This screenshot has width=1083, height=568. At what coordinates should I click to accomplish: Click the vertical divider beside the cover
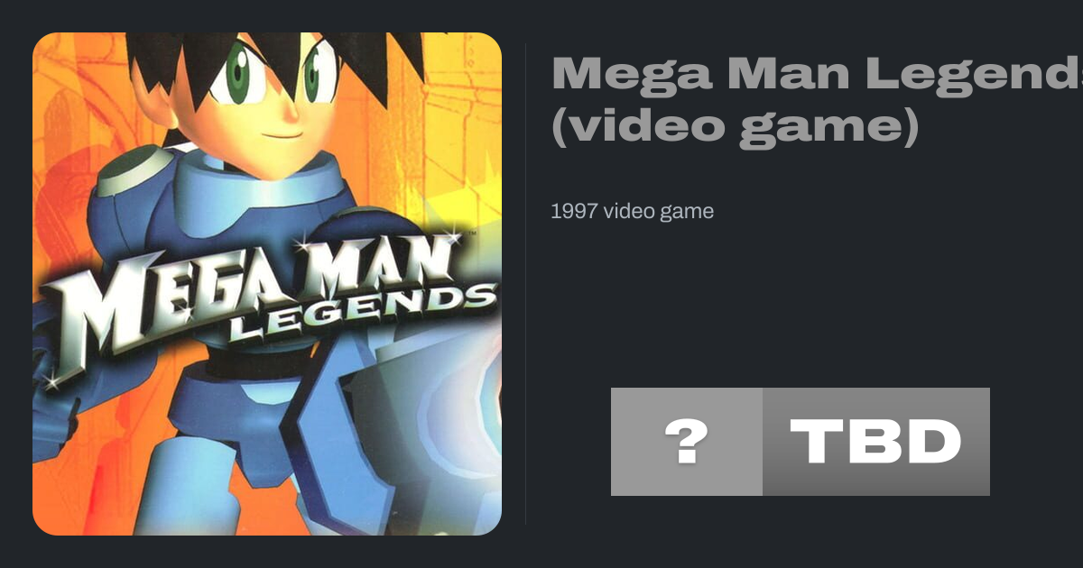point(525,284)
